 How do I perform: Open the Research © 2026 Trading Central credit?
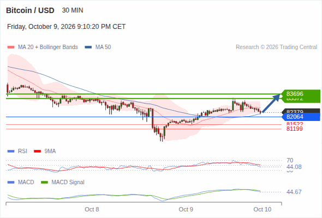(276, 47)
